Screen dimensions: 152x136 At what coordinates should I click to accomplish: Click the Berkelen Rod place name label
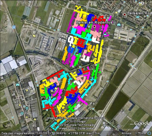140,13
